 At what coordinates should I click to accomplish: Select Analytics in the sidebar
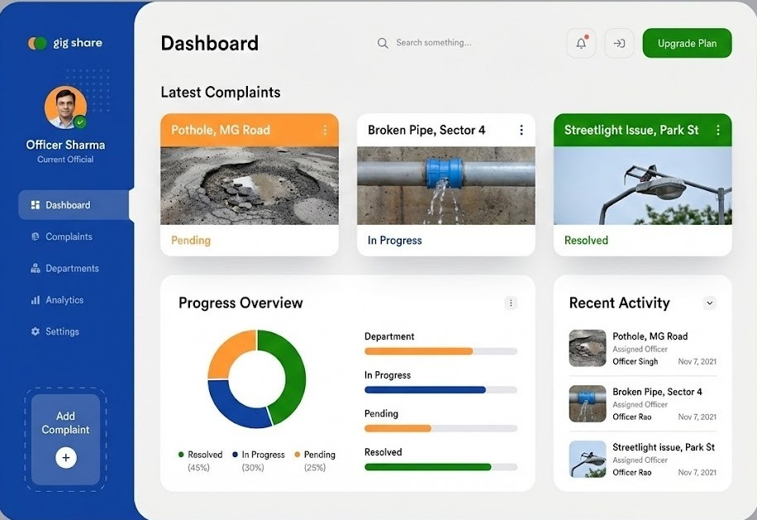coord(64,300)
